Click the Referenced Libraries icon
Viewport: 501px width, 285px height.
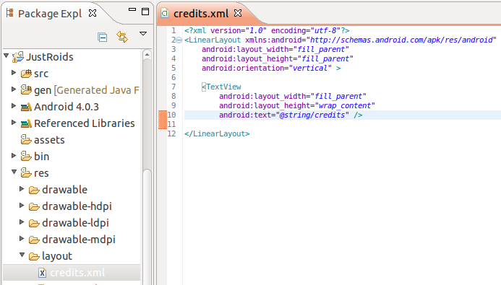coord(26,123)
